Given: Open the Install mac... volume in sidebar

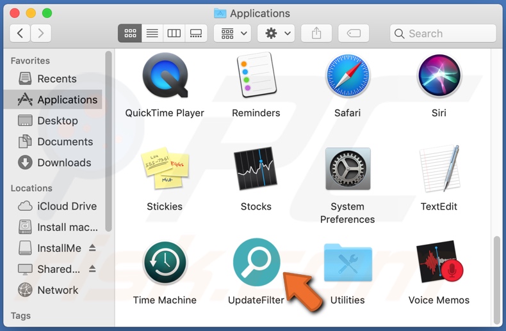Looking at the screenshot, I should click(x=53, y=227).
